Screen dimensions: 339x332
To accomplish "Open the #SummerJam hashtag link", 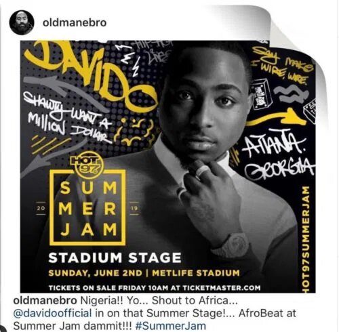I will 171,326.
